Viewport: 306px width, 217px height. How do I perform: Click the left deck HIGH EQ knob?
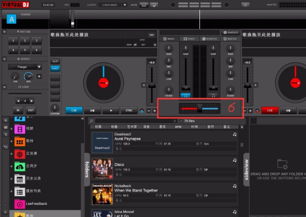[169, 48]
